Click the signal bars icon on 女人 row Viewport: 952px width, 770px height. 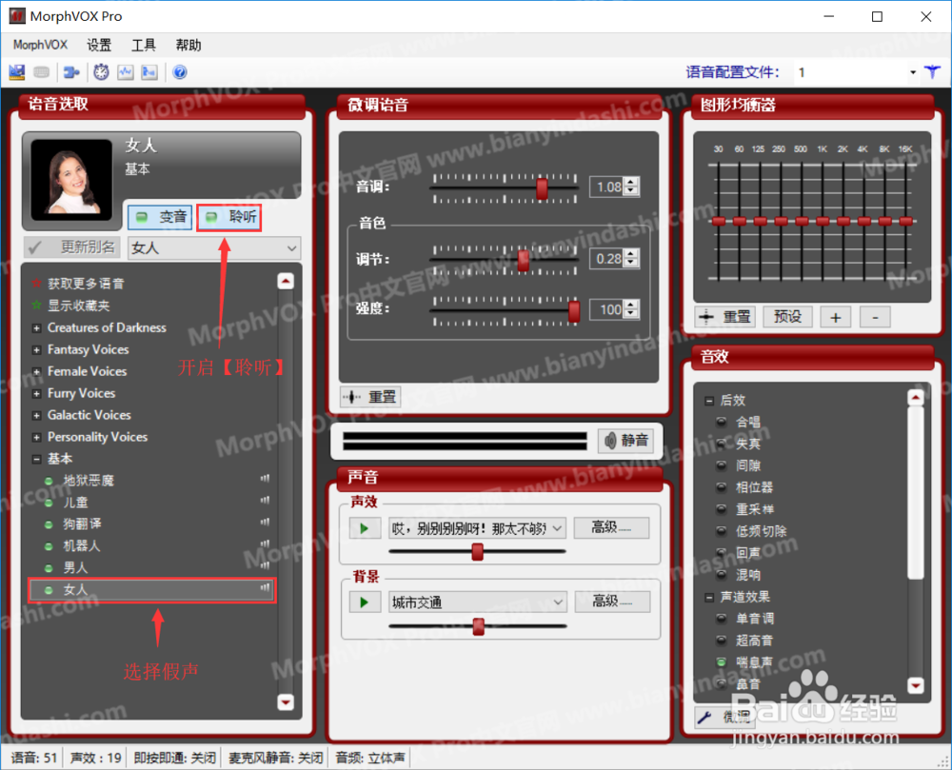[265, 587]
